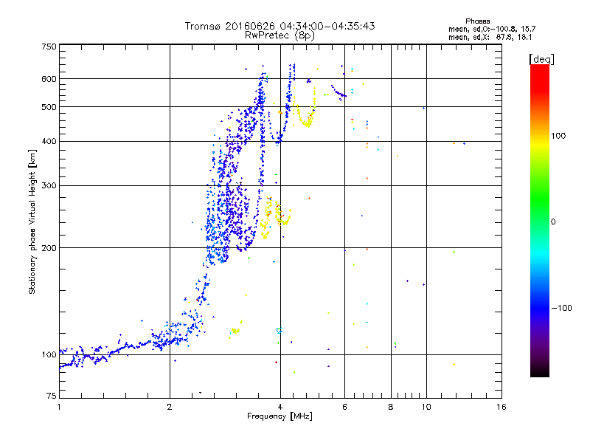Click the Y-axis tick label '500'
The width and height of the screenshot is (590, 443).
[x=49, y=107]
